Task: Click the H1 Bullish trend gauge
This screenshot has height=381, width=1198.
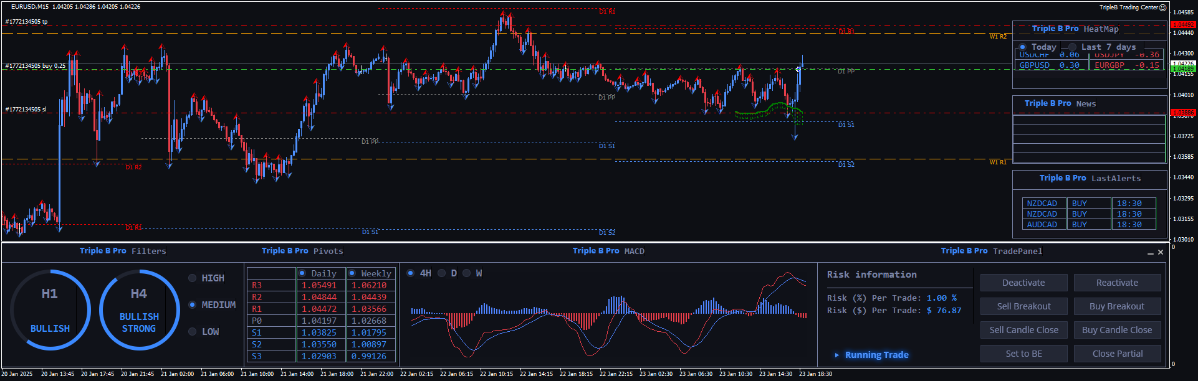Action: point(50,310)
